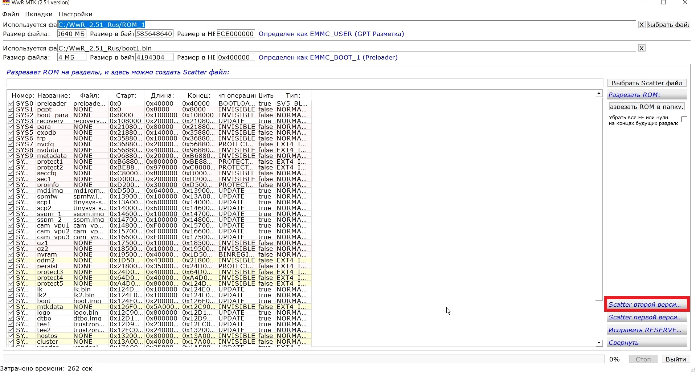The width and height of the screenshot is (696, 372).
Task: Uncheck the SYS0 preloader partition checkbox
Action: point(11,103)
